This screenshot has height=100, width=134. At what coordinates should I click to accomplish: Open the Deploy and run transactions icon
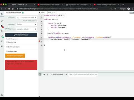pos(2,31)
